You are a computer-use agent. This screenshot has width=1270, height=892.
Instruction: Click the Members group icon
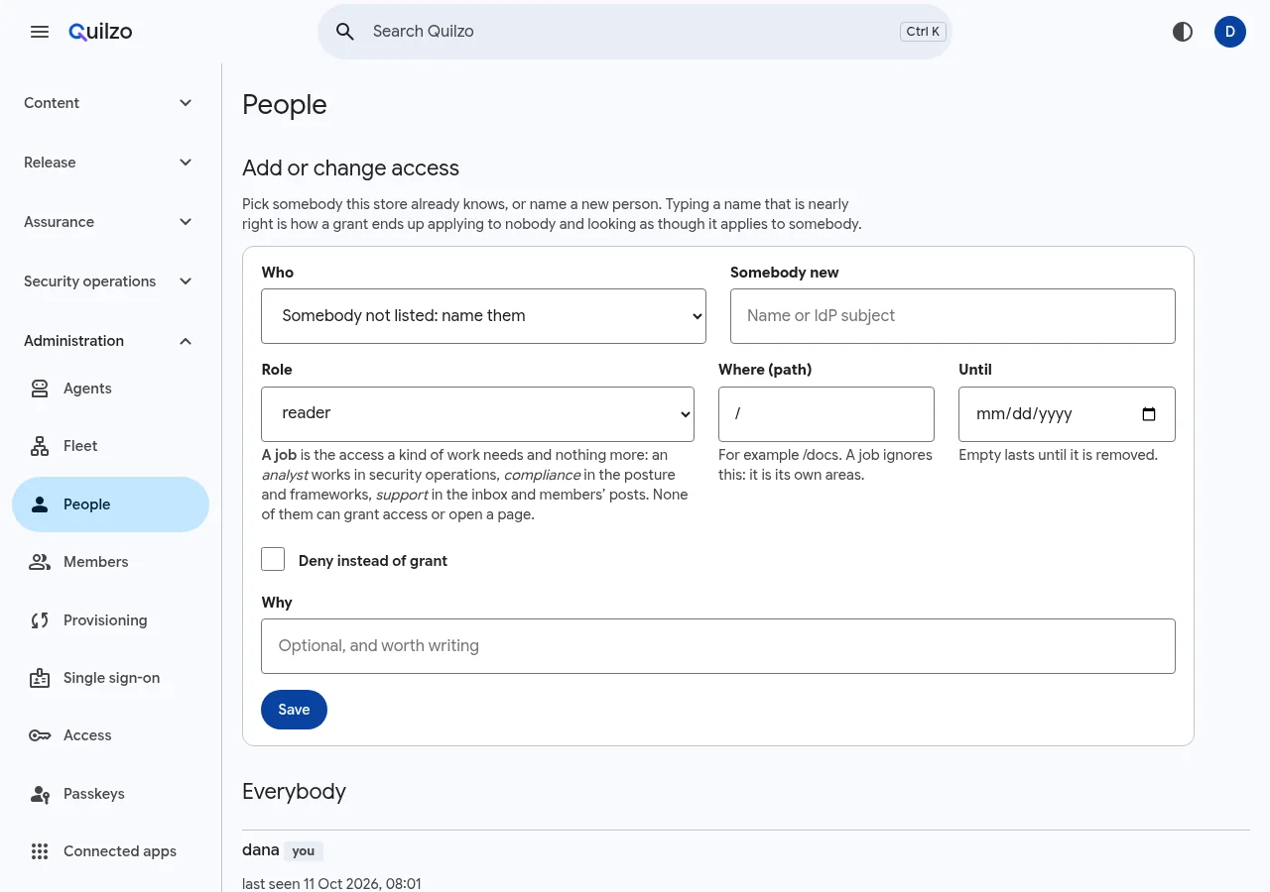(40, 562)
